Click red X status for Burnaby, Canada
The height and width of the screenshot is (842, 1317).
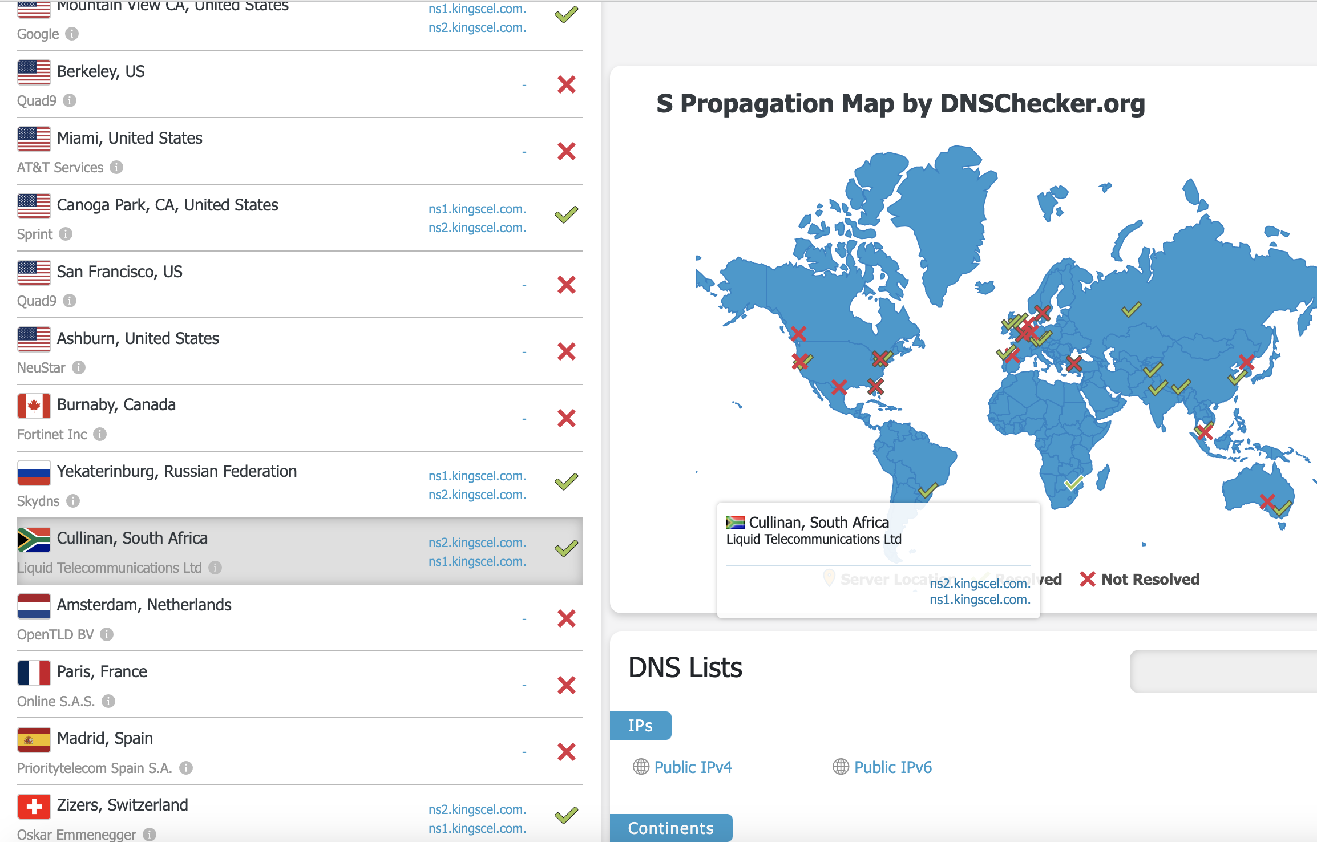tap(567, 418)
